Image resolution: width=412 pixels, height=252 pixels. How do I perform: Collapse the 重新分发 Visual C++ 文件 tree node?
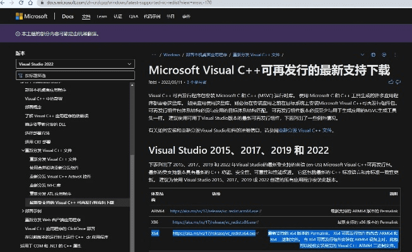23,151
